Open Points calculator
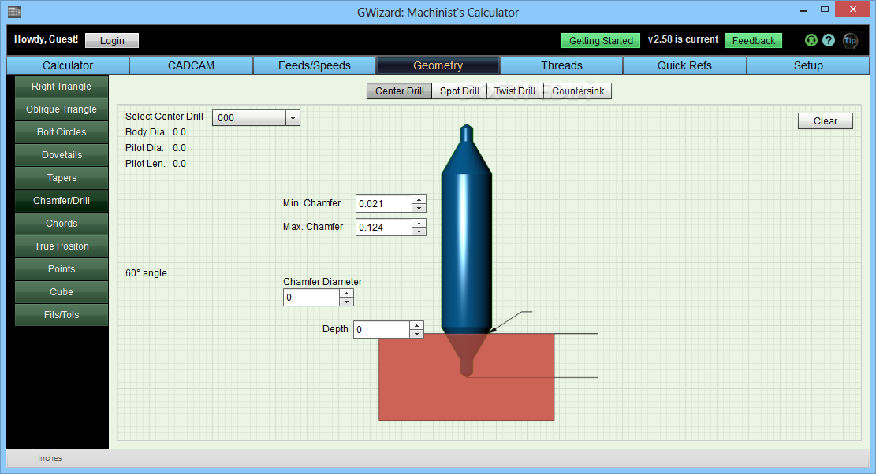 (x=62, y=269)
